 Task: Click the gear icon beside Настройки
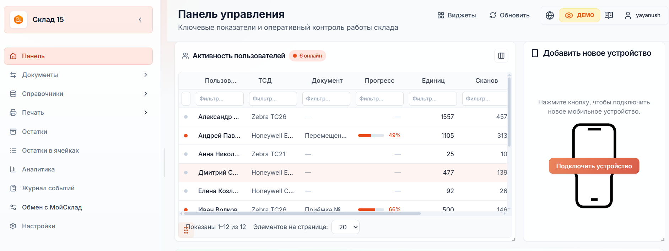point(13,226)
